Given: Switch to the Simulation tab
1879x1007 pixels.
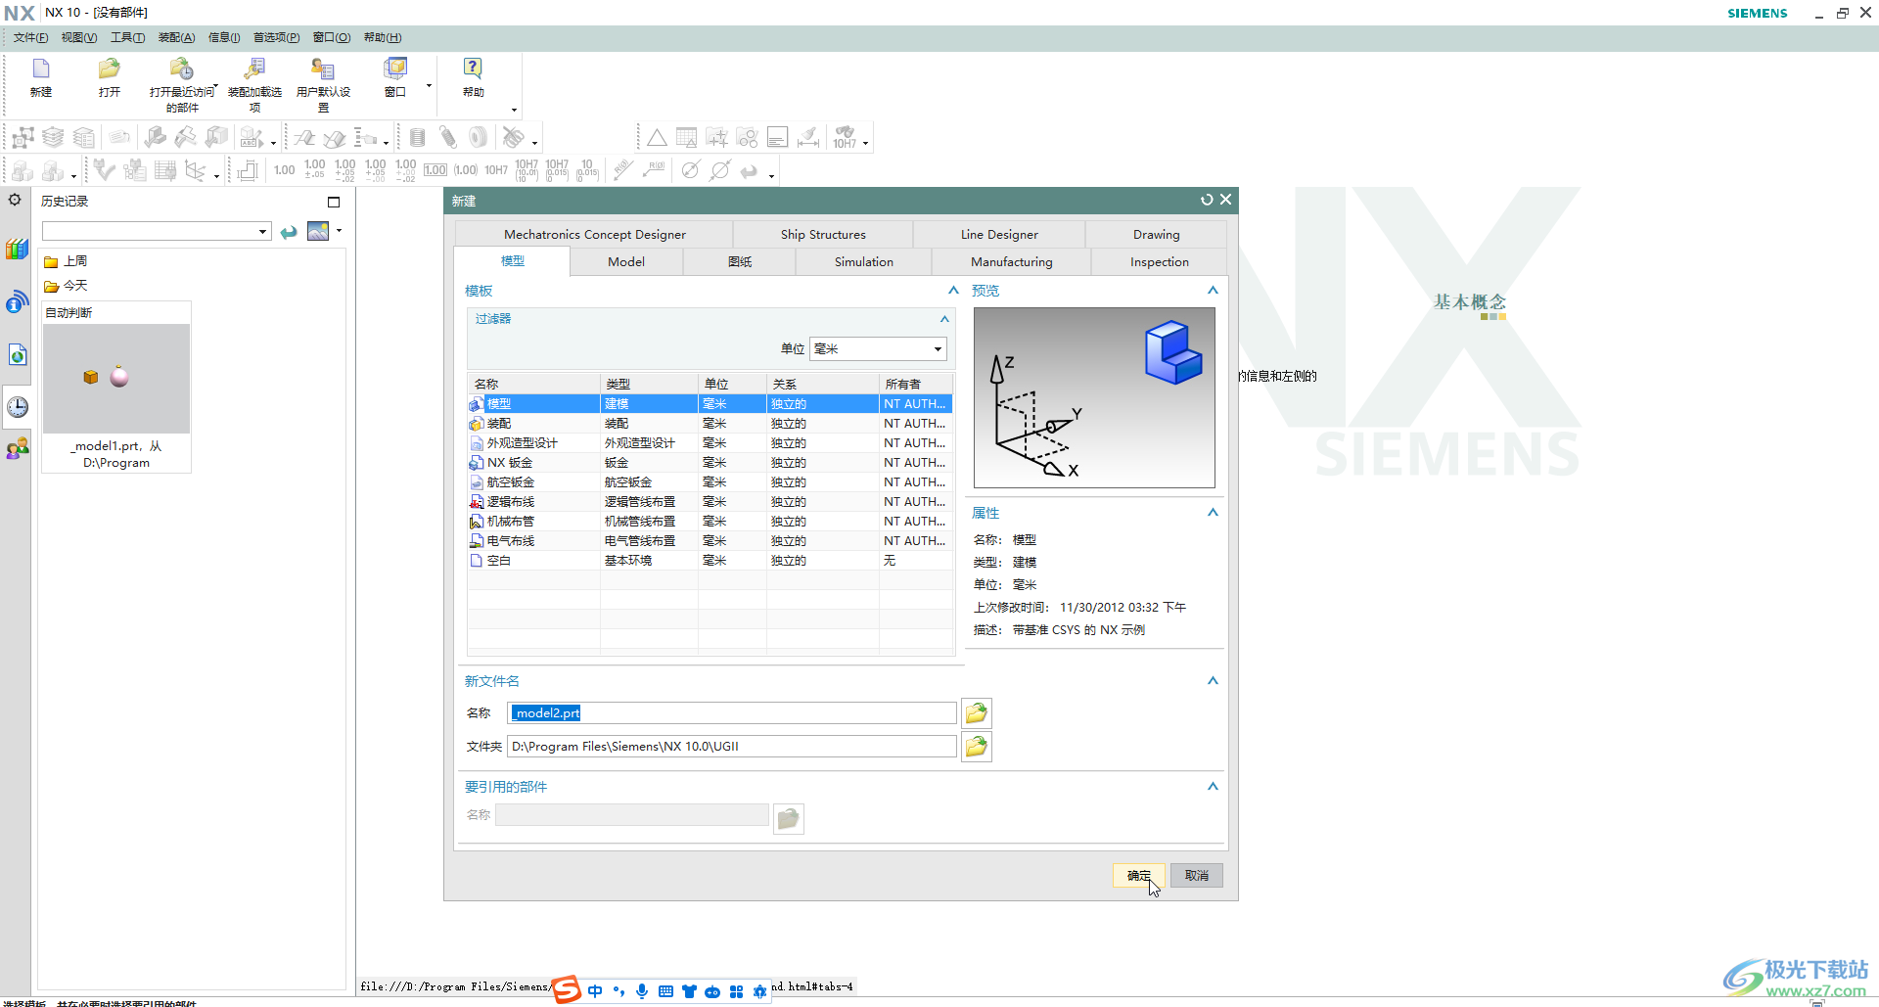Looking at the screenshot, I should pos(864,261).
